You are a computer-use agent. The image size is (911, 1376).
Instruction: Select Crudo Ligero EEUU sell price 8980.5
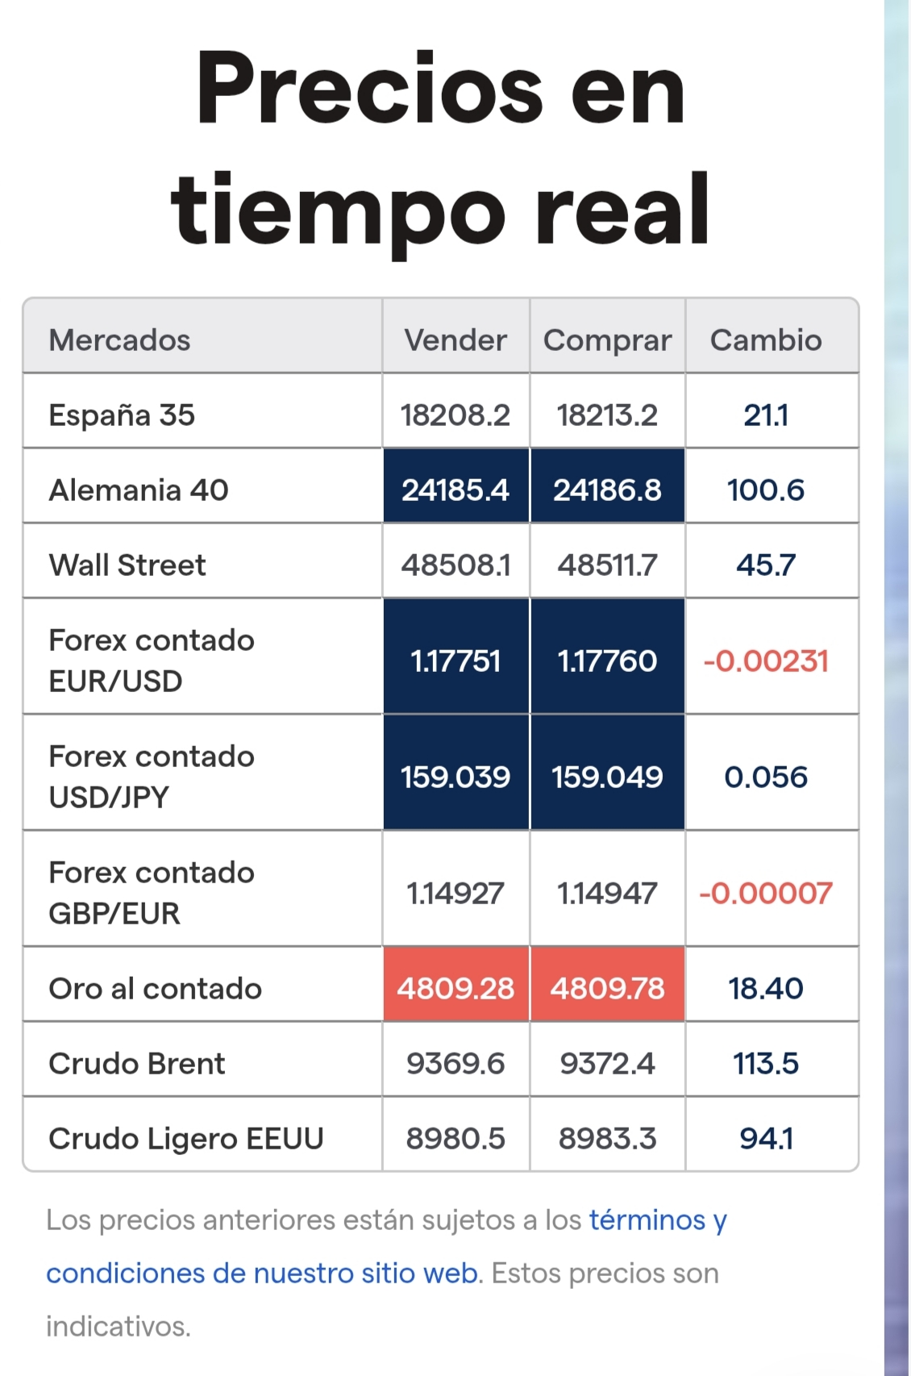coord(455,1138)
